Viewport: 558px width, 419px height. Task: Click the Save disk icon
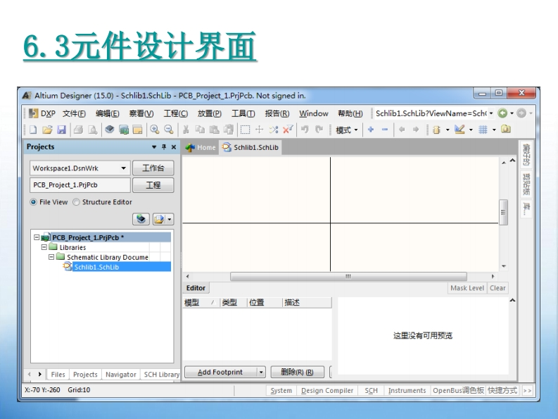61,130
